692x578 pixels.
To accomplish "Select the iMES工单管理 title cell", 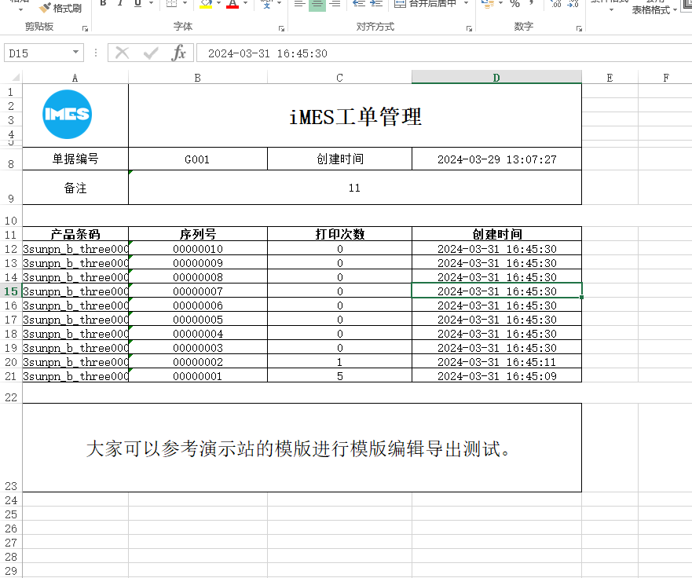I will pos(355,115).
